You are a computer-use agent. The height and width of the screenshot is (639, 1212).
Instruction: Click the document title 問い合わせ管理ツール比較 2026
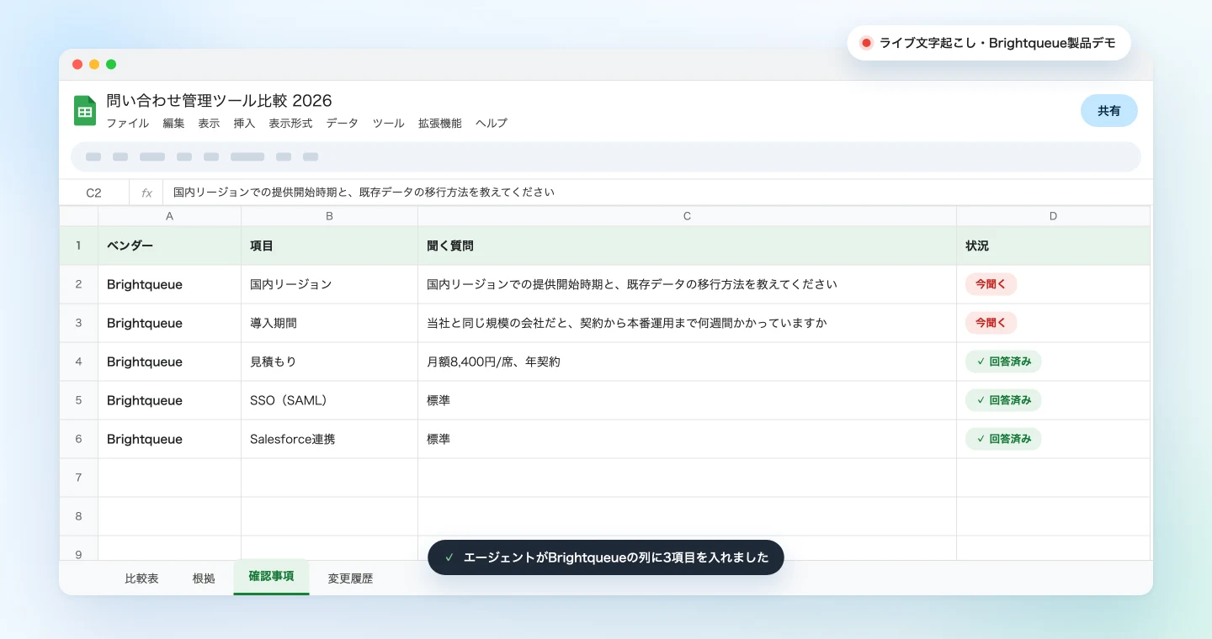click(219, 101)
